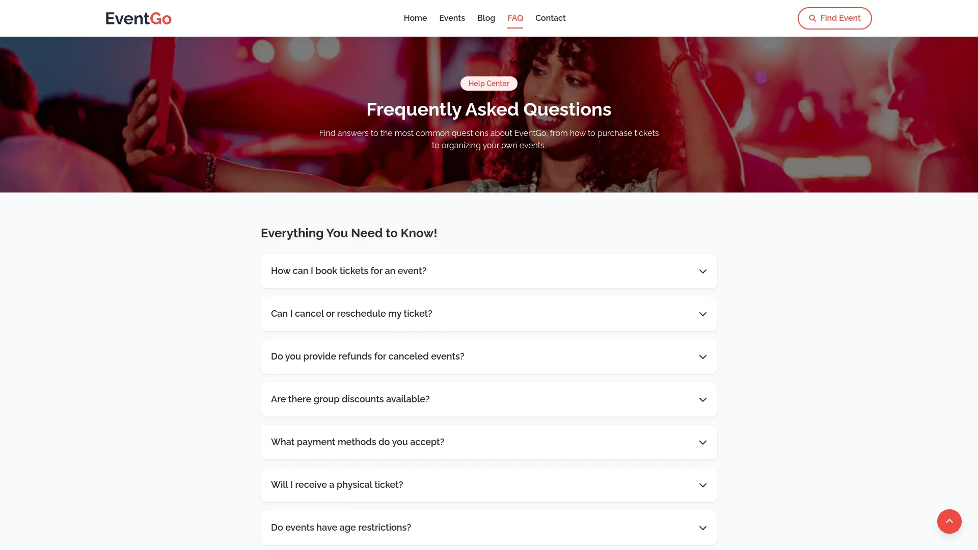
Task: Expand 'What payment methods do you accept?'
Action: tap(488, 442)
